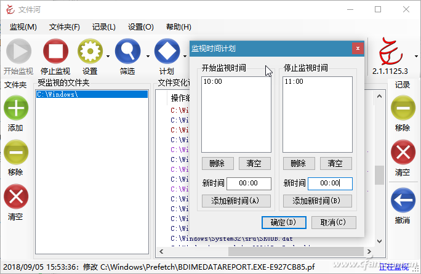Expand the dropdown arrow next to 设置

click(108, 57)
